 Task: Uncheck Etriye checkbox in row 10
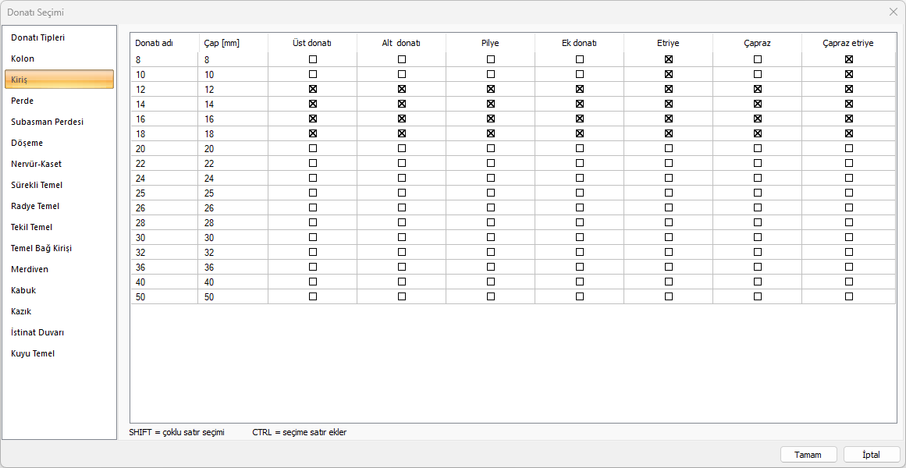point(669,74)
